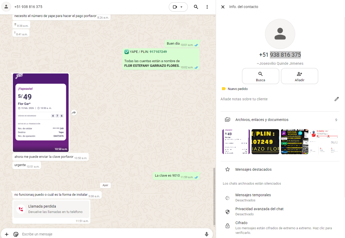Click the Busca button in contact info
The image size is (345, 238).
pyautogui.click(x=260, y=76)
